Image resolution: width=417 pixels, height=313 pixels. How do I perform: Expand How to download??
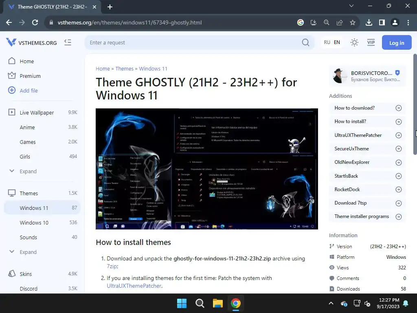(367, 108)
